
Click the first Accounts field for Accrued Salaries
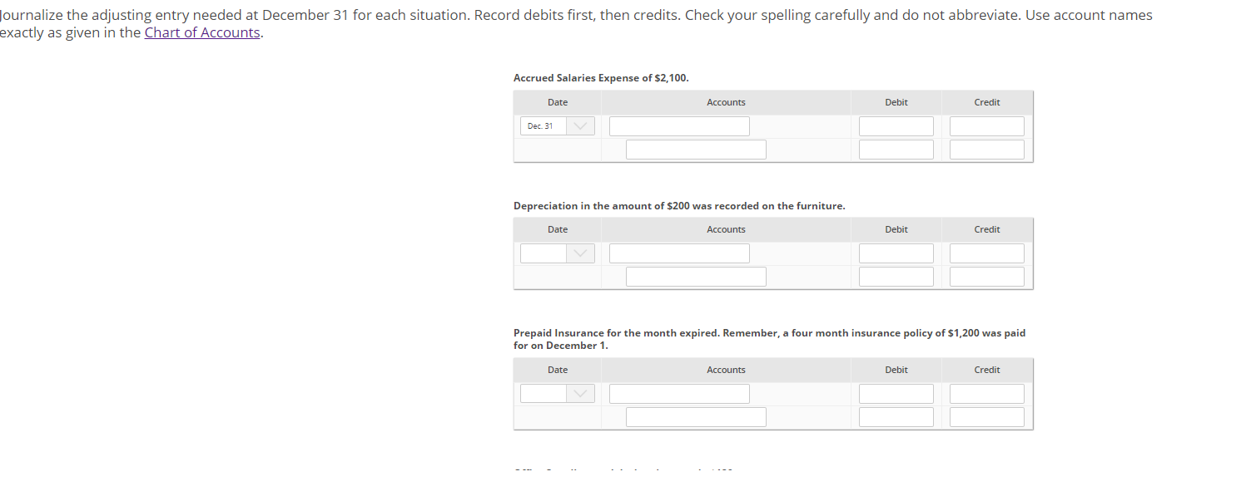[x=678, y=125]
